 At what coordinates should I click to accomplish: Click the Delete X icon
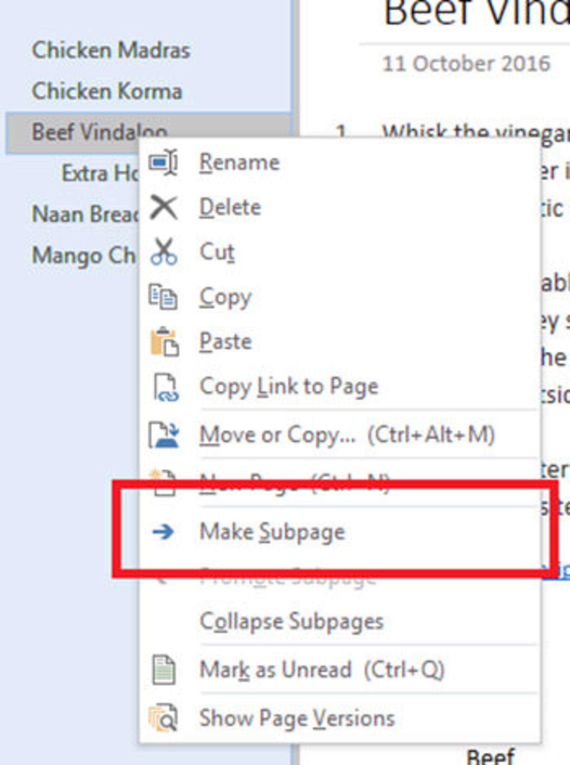[x=164, y=207]
